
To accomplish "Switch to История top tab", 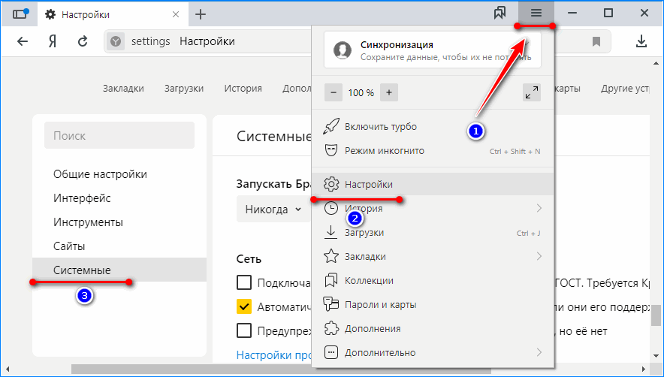I will point(243,89).
